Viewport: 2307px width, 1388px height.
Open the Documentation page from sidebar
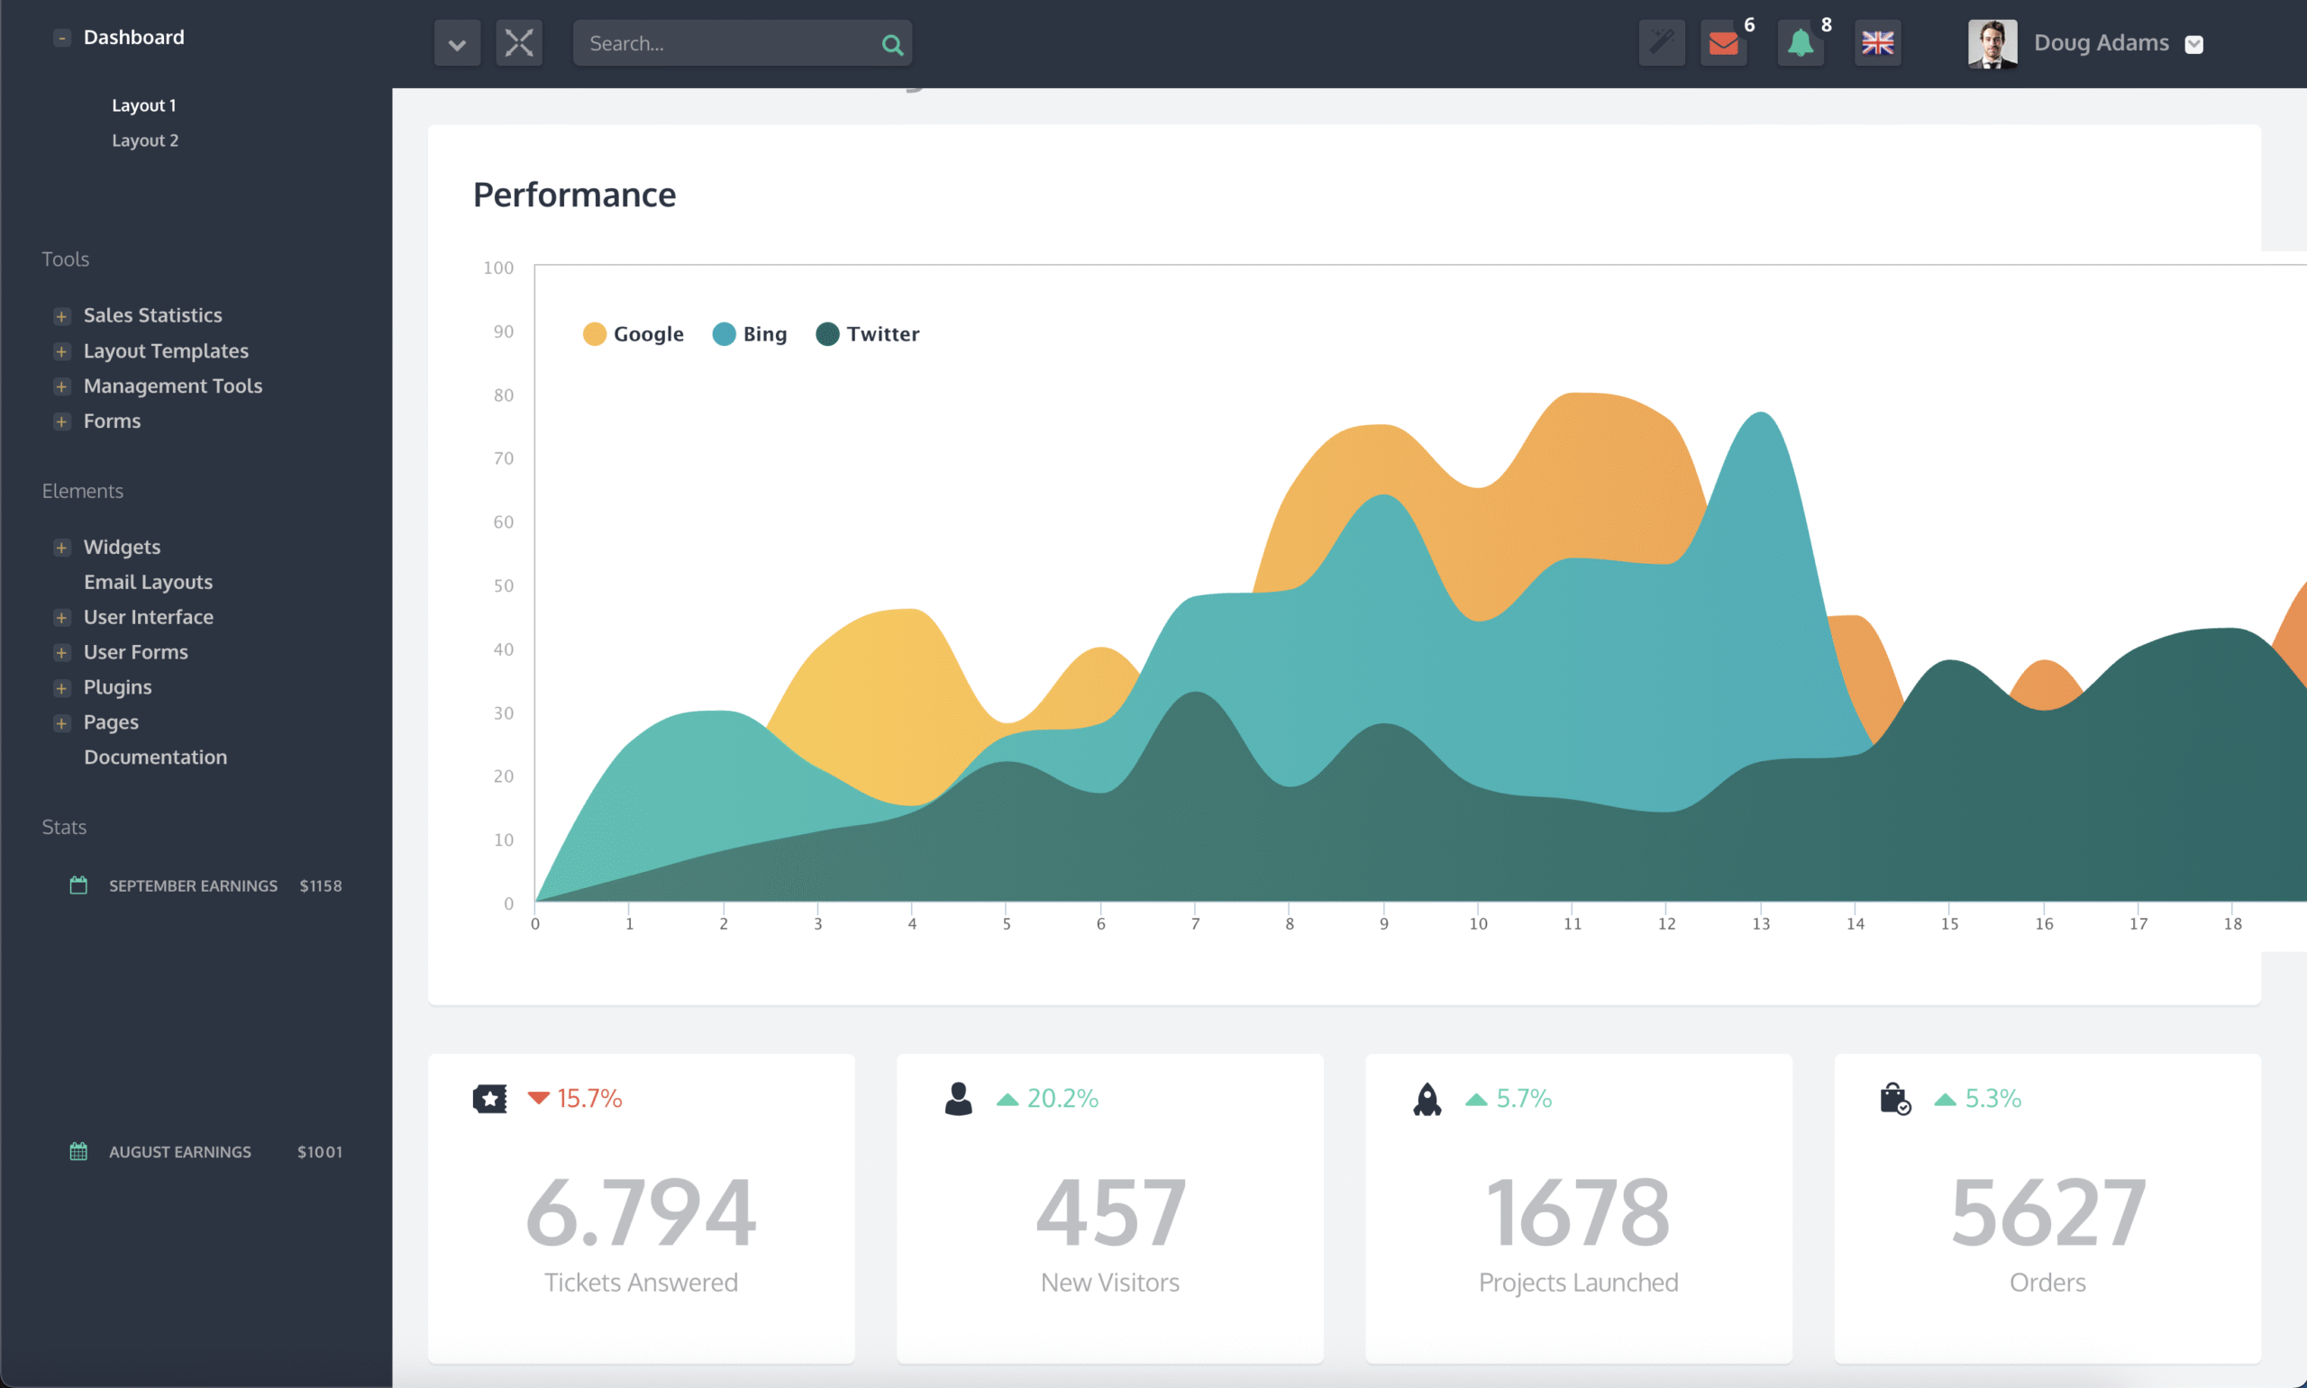[x=155, y=757]
